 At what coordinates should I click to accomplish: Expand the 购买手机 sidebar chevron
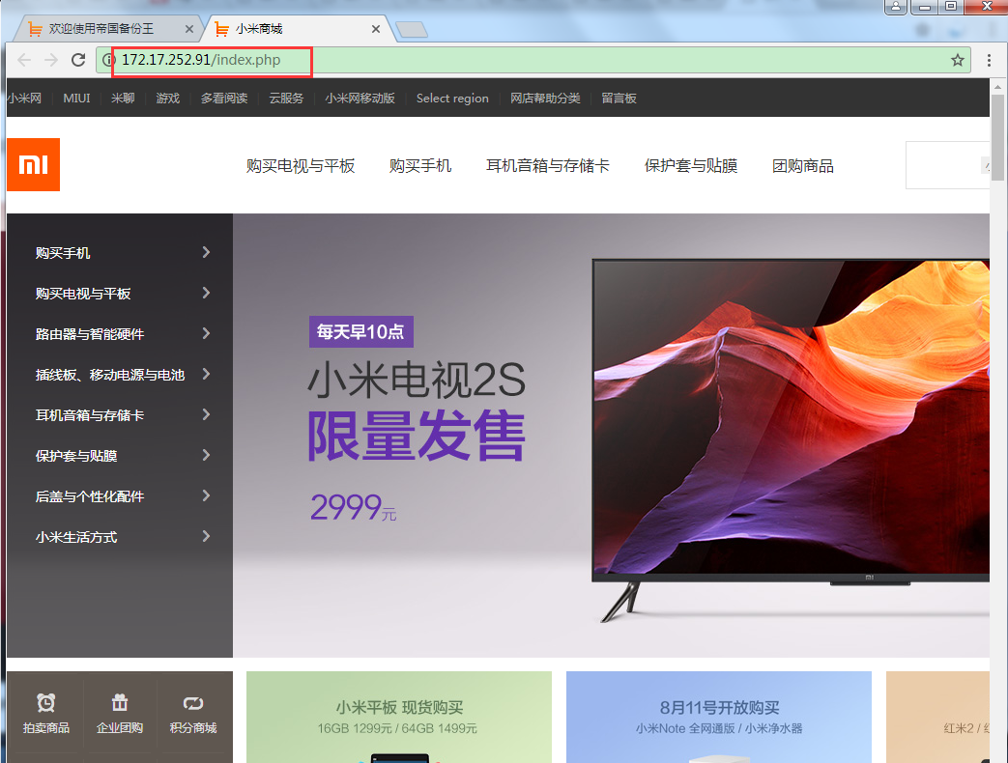(x=206, y=252)
